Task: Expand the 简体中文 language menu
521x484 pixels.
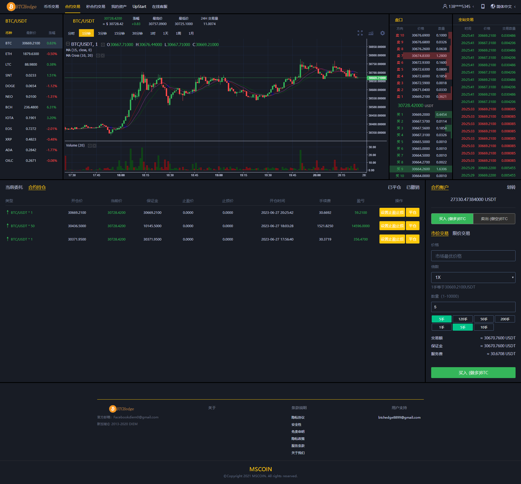Action: point(503,7)
